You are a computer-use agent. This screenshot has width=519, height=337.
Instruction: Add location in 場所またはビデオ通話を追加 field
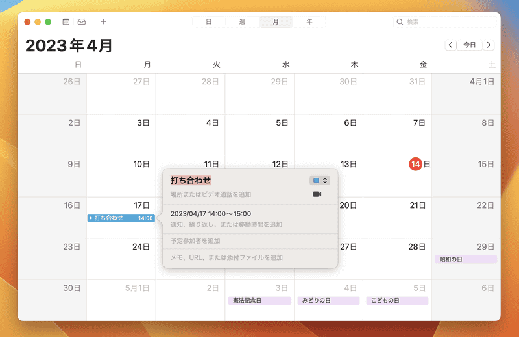pyautogui.click(x=211, y=194)
